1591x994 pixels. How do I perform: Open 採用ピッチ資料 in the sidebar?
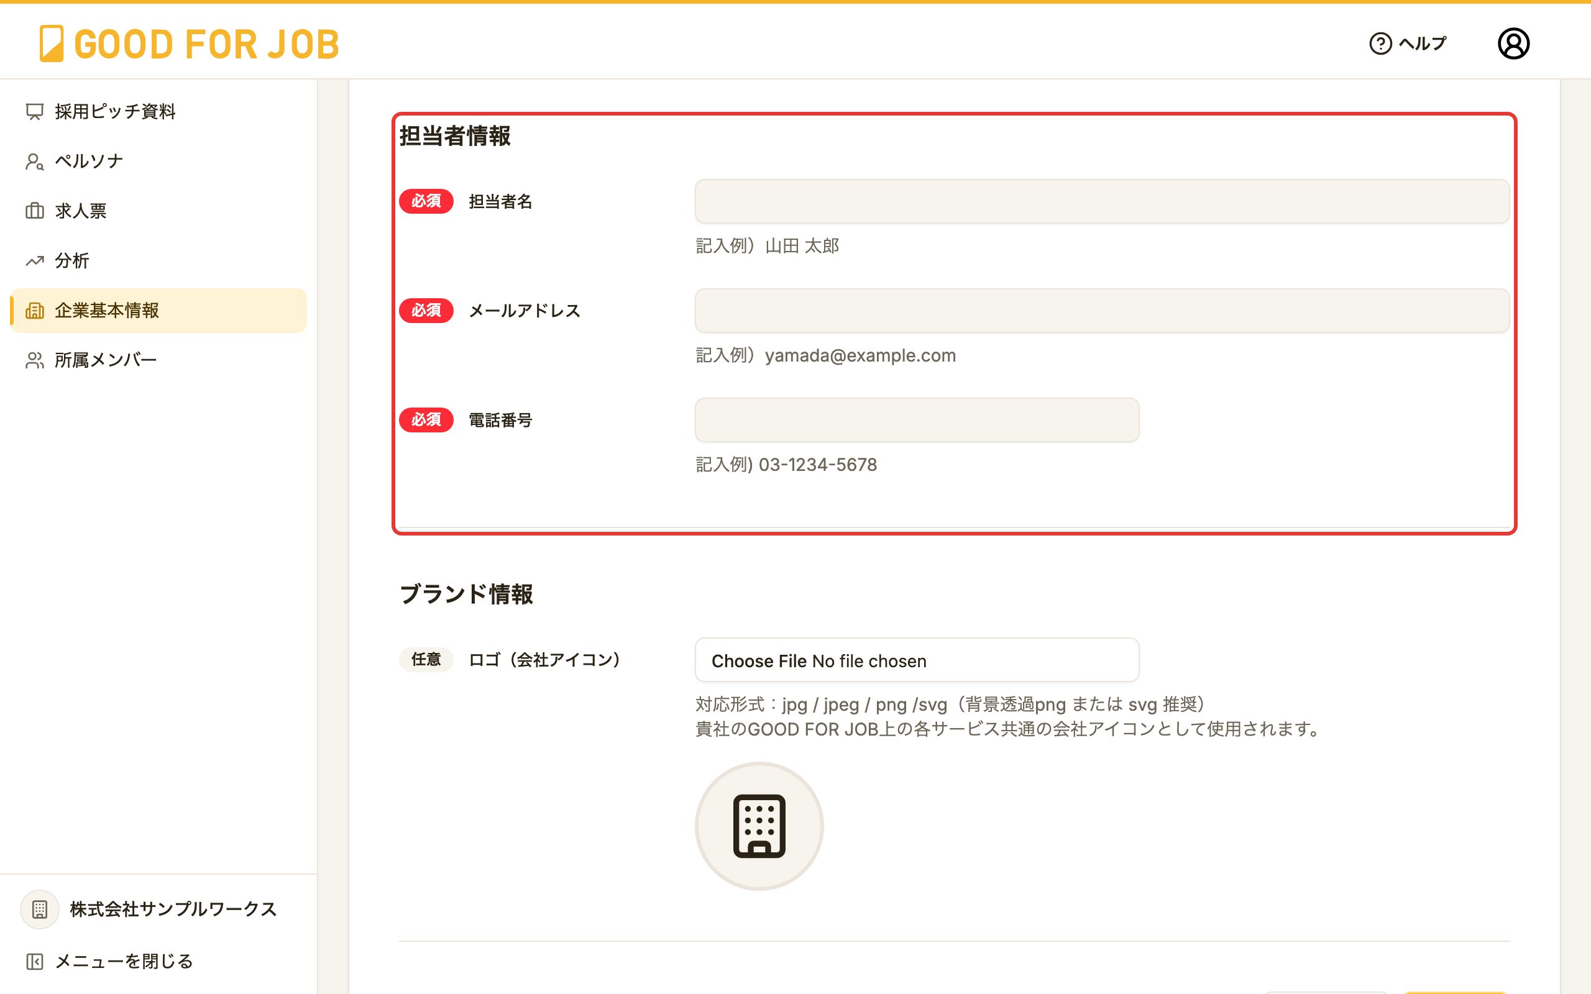pos(158,112)
